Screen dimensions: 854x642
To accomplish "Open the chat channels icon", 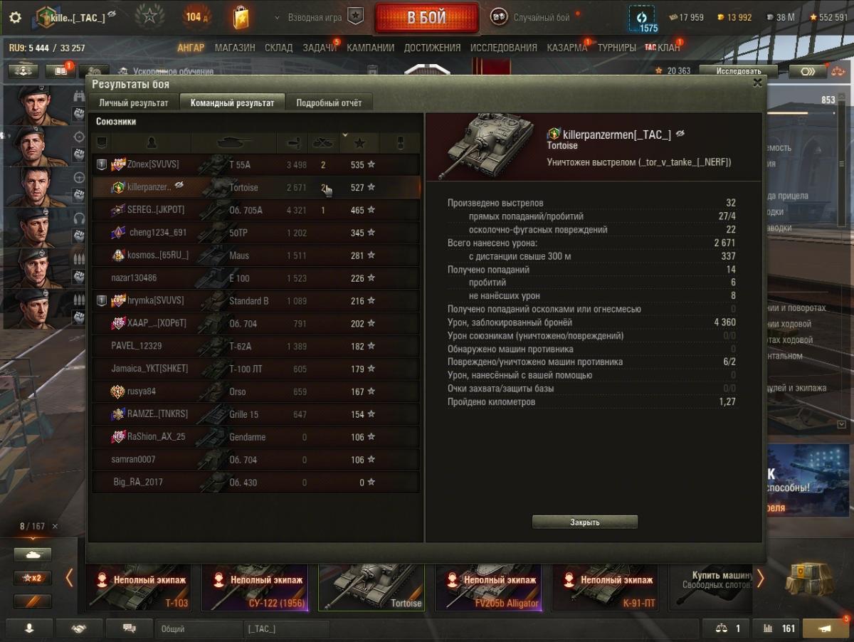I will [x=130, y=628].
